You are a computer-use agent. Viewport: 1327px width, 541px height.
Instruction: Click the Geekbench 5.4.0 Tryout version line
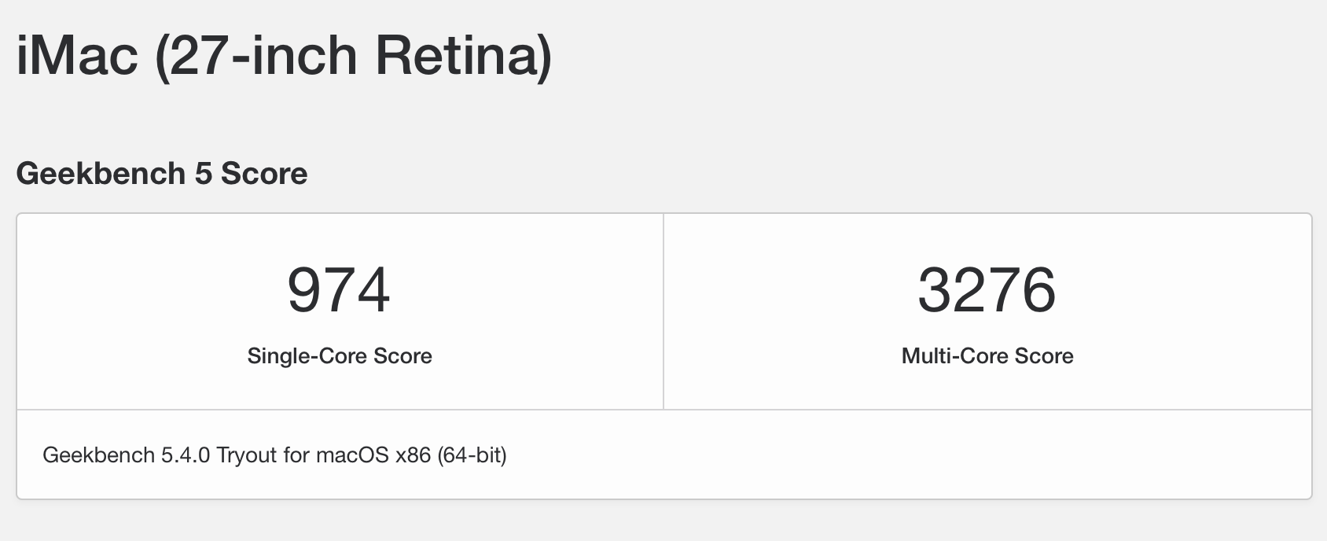coord(274,455)
